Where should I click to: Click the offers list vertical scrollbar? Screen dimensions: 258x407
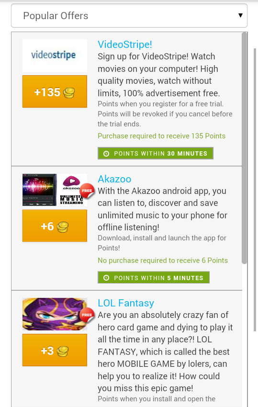coord(244,148)
